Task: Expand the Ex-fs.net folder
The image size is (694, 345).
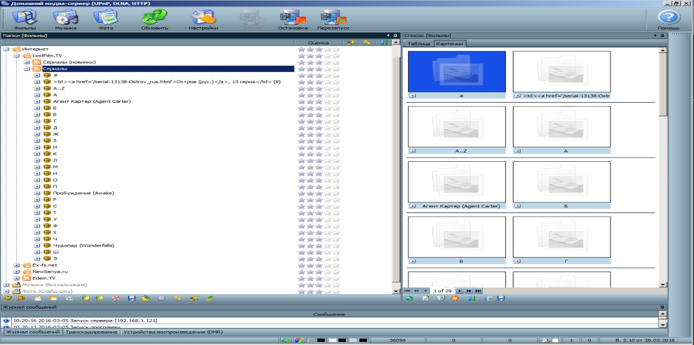Action: pos(17,265)
